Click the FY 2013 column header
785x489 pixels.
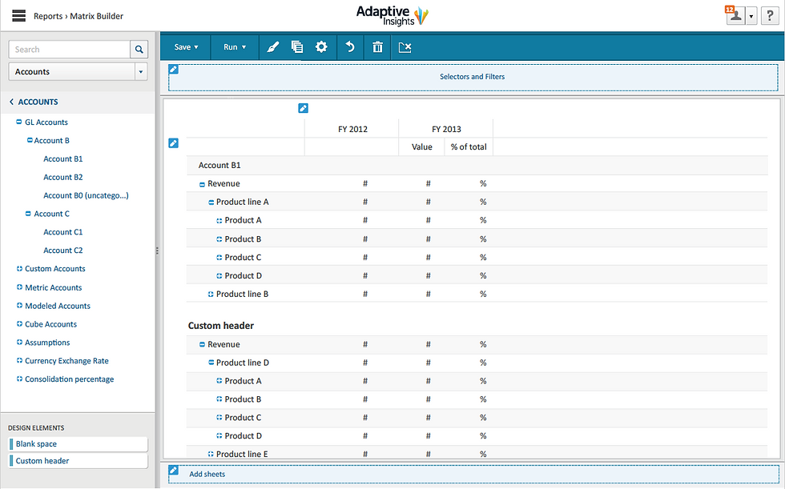click(x=446, y=129)
